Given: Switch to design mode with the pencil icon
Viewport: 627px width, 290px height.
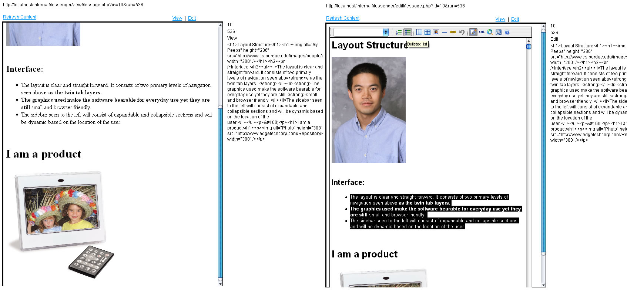Looking at the screenshot, I should point(473,32).
